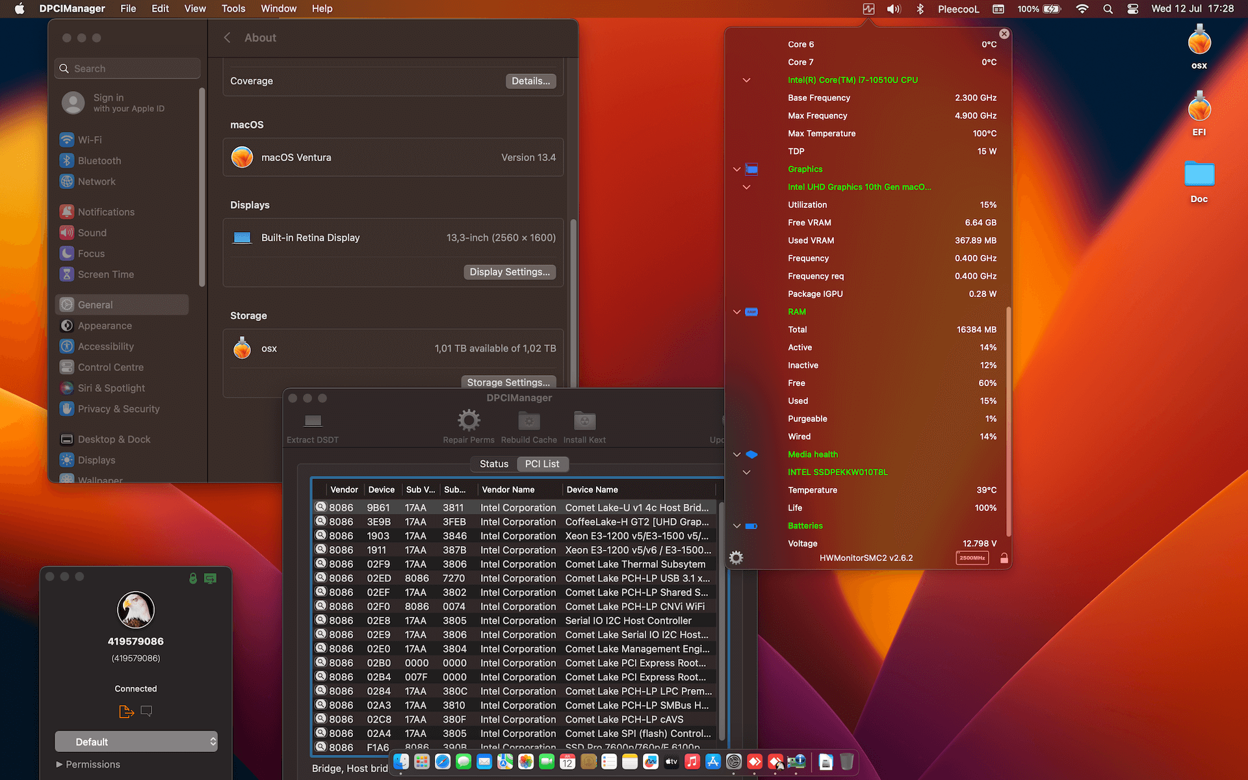This screenshot has height=780, width=1248.
Task: Collapse the RAM section chevron
Action: [736, 312]
